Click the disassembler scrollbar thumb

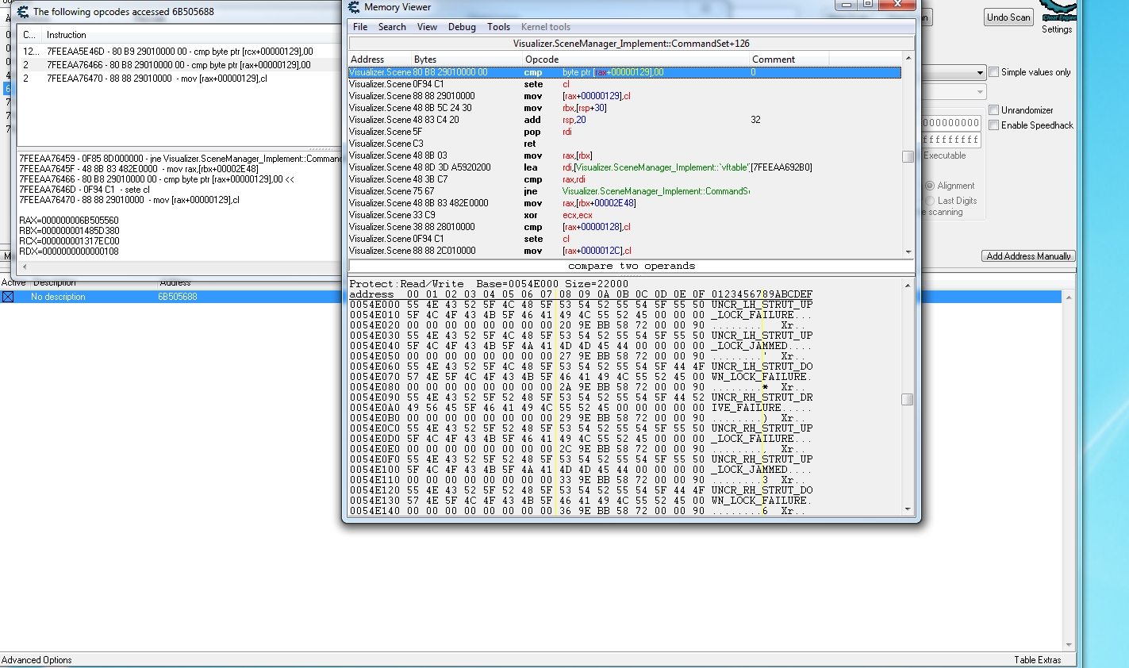(x=908, y=156)
